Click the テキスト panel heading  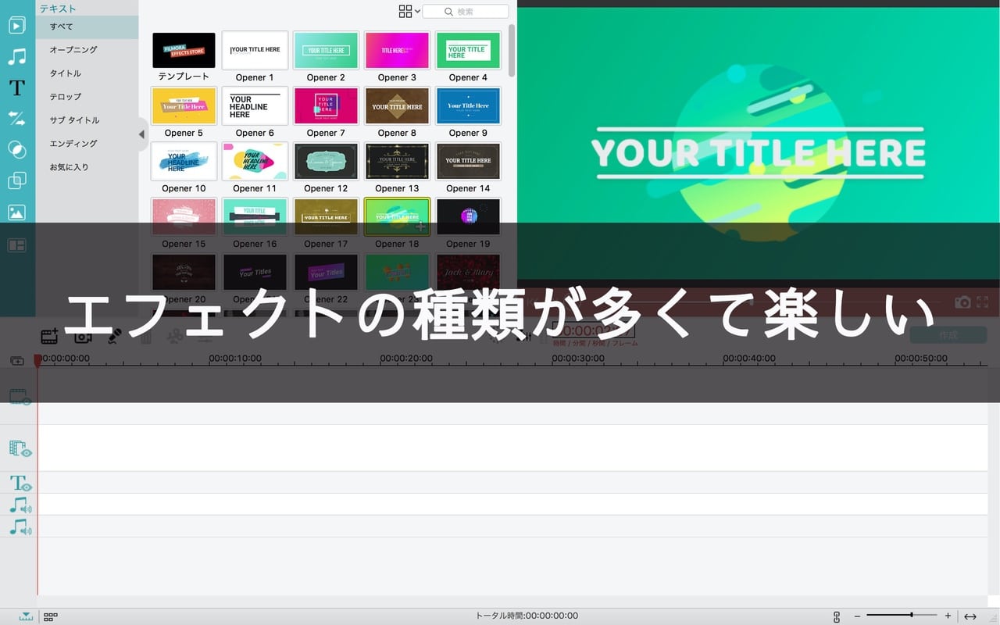[x=58, y=9]
